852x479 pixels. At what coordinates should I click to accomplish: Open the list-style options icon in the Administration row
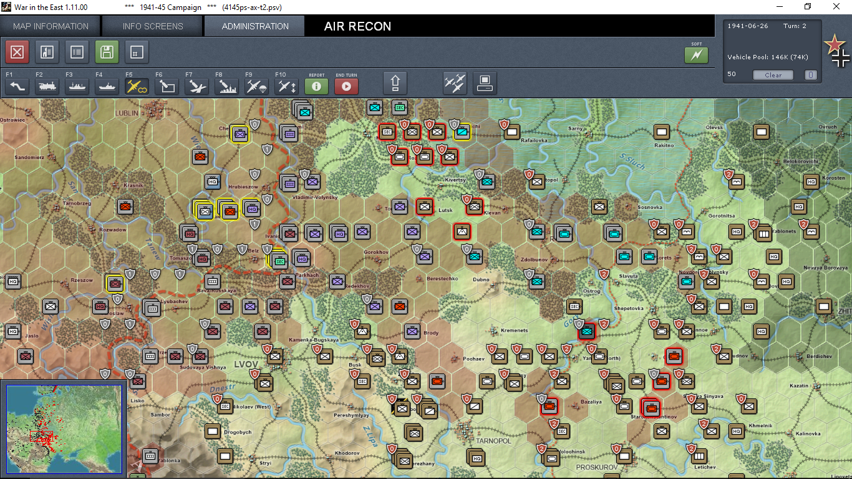click(x=77, y=52)
